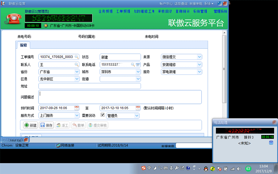Click search icon in 联系人 field
The height and width of the screenshot is (174, 278).
[x=76, y=65]
